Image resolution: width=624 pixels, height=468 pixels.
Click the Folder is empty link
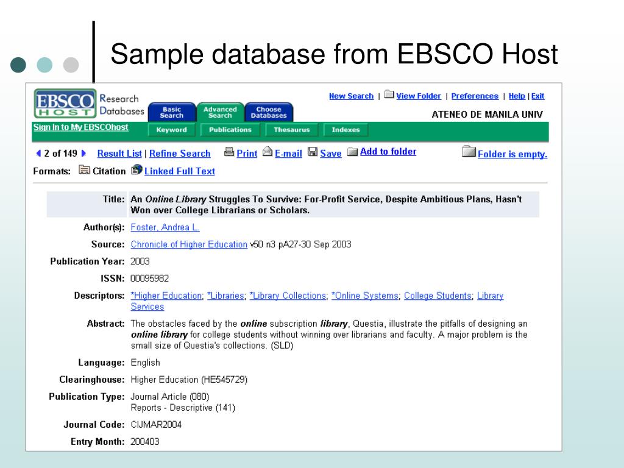(512, 154)
